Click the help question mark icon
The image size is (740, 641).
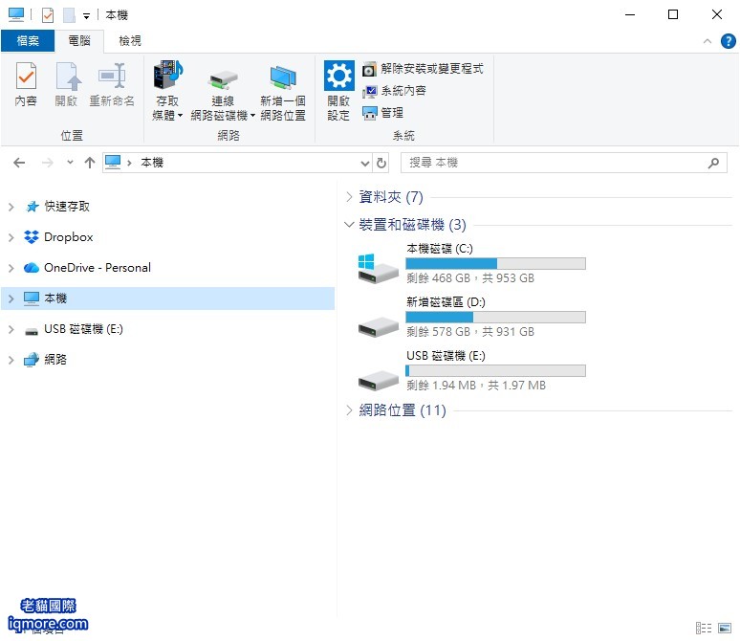(728, 41)
